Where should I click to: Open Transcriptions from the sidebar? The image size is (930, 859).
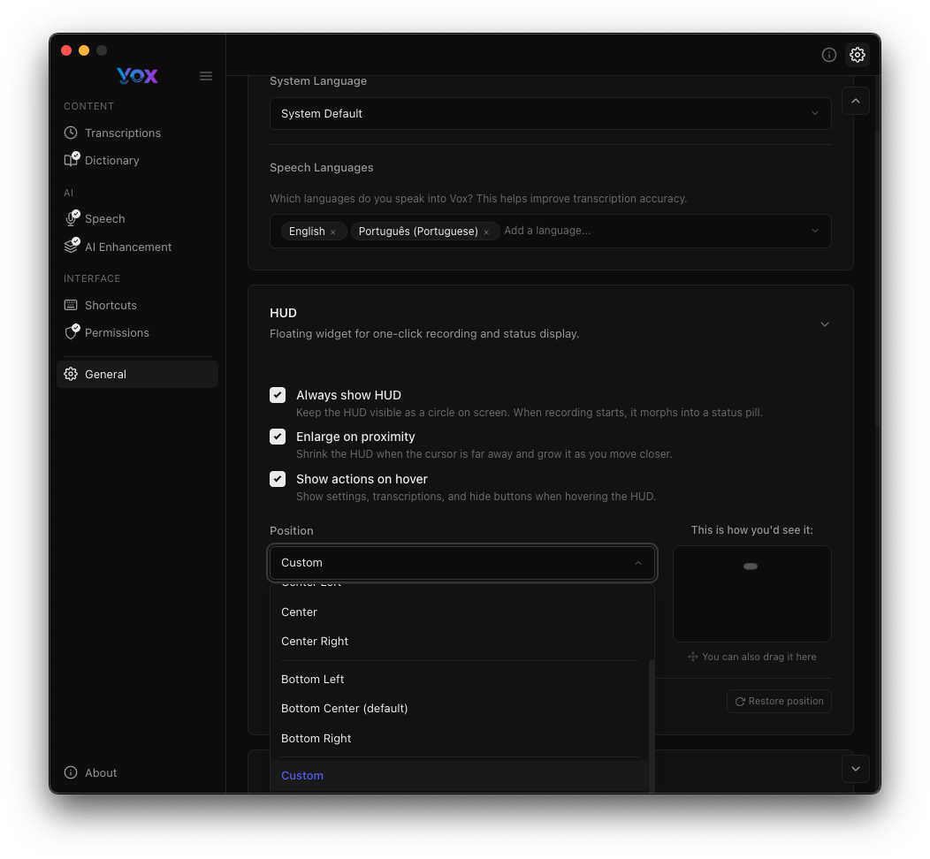point(122,133)
